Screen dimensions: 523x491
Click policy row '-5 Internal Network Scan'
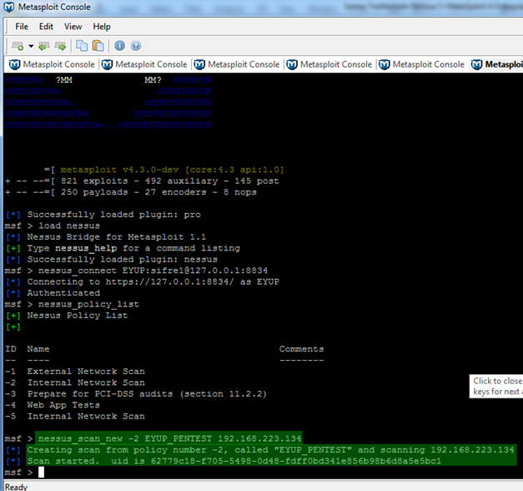click(x=75, y=417)
